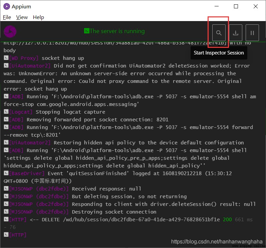Select '[BaseDriver]' log tag text
Screen dimensions: 266x248
27,173
